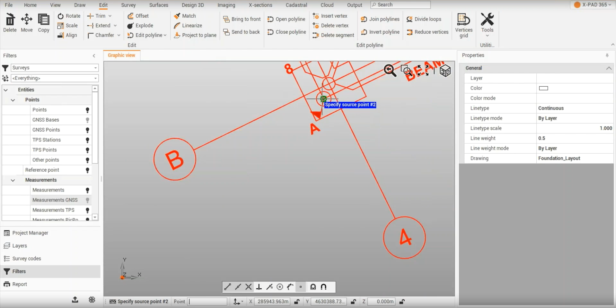This screenshot has width=616, height=308.
Task: Click Join polylines
Action: [x=380, y=19]
